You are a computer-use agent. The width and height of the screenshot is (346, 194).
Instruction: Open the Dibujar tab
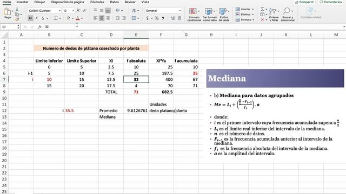pyautogui.click(x=39, y=2)
